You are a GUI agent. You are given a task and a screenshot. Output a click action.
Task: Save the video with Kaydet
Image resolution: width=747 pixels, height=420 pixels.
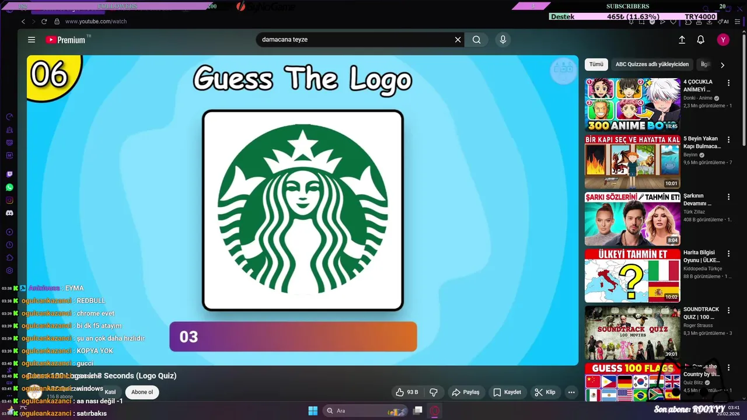coord(507,392)
